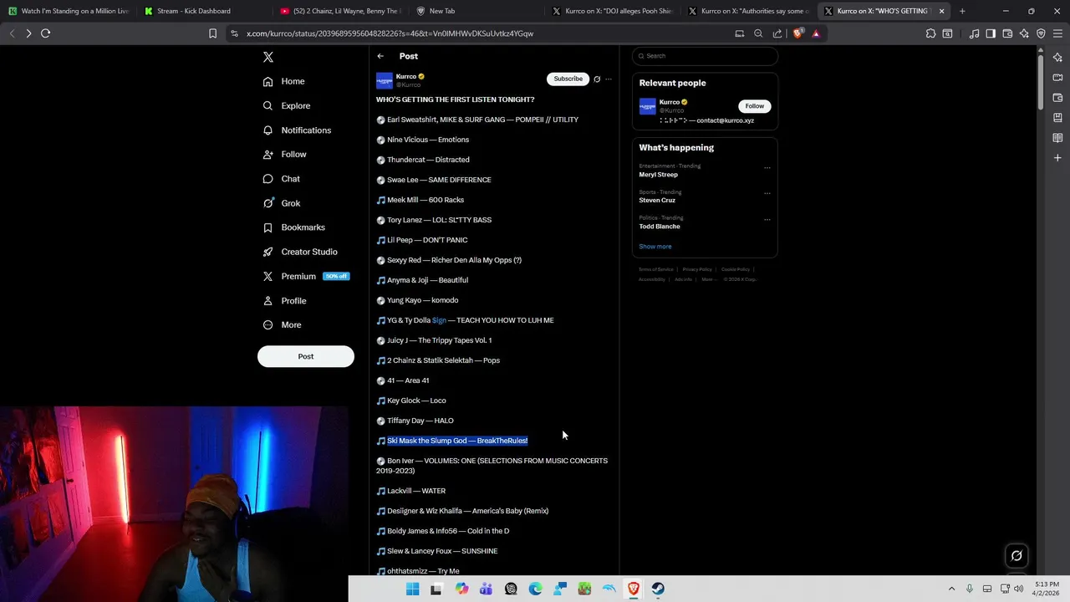Open Brave Shields lion icon

797,33
